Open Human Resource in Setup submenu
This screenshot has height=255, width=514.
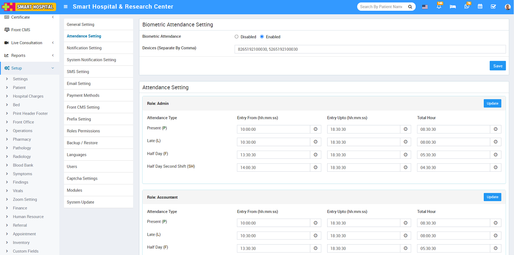(x=28, y=217)
